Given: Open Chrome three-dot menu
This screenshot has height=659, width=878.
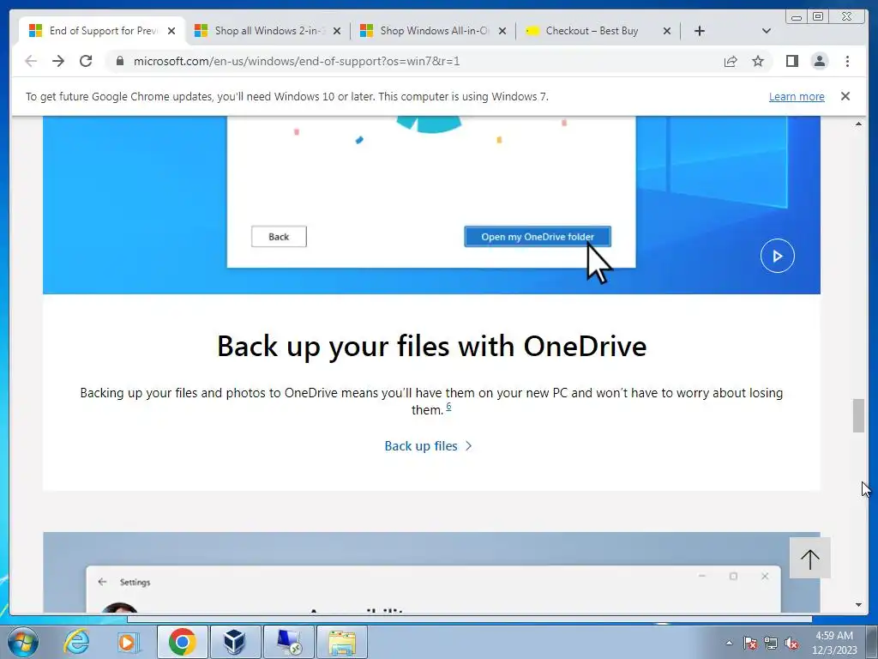Looking at the screenshot, I should (847, 61).
